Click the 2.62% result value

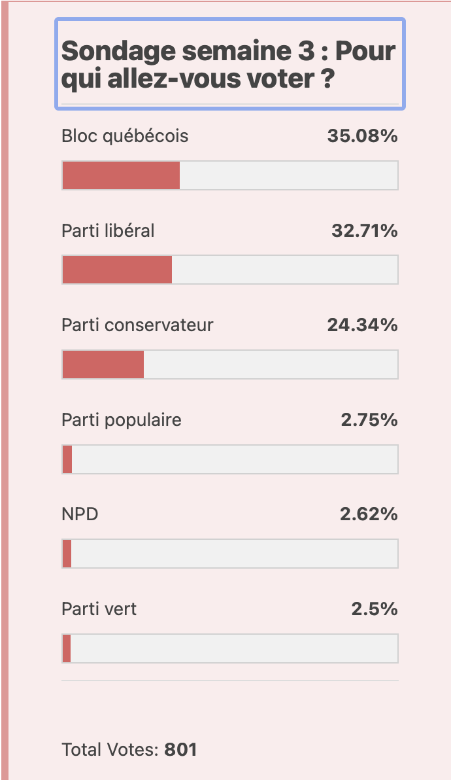tap(369, 514)
